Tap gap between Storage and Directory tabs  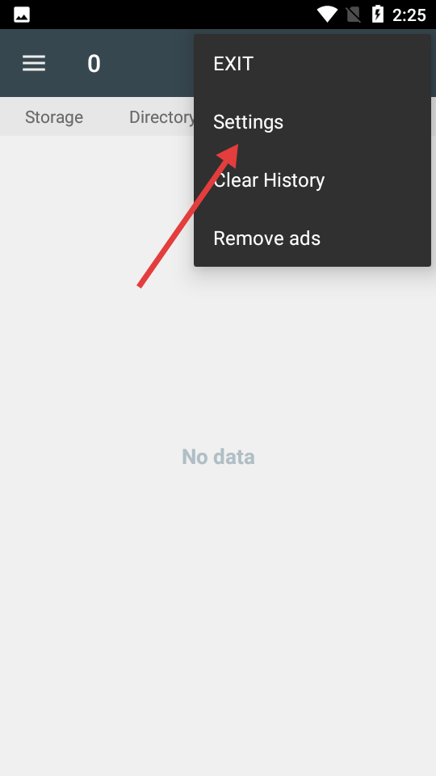point(106,116)
